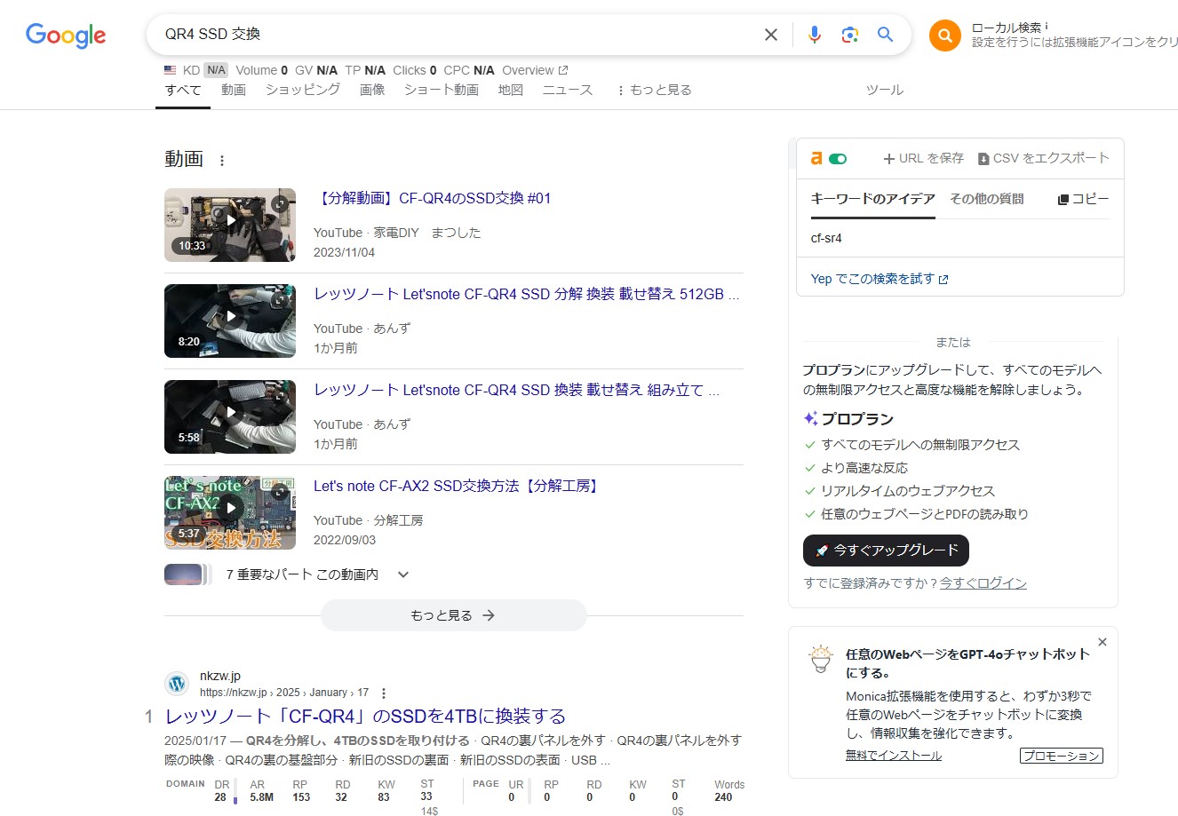Open Let's note CF-AX2 SSD交換方法 video link
The height and width of the screenshot is (816, 1178).
(458, 486)
